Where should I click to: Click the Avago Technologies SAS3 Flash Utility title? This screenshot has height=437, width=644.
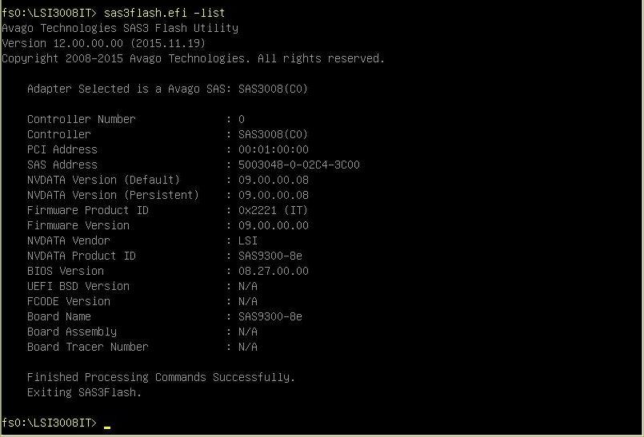click(x=120, y=29)
